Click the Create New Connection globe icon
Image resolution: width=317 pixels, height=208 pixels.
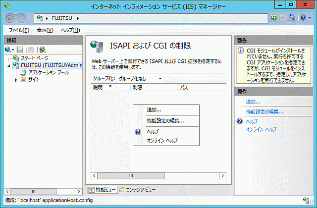click(x=8, y=50)
